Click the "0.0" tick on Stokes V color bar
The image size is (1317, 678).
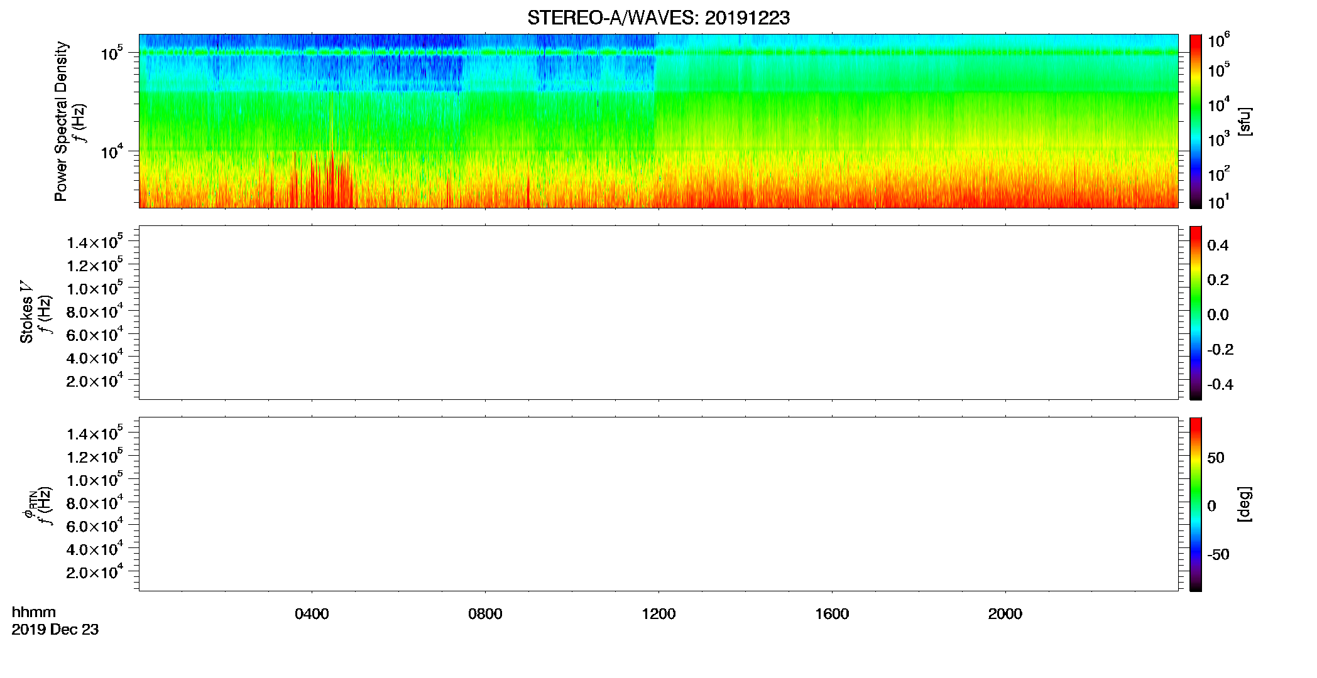coord(1218,315)
